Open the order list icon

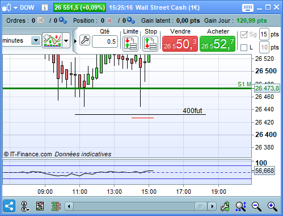click(40, 206)
